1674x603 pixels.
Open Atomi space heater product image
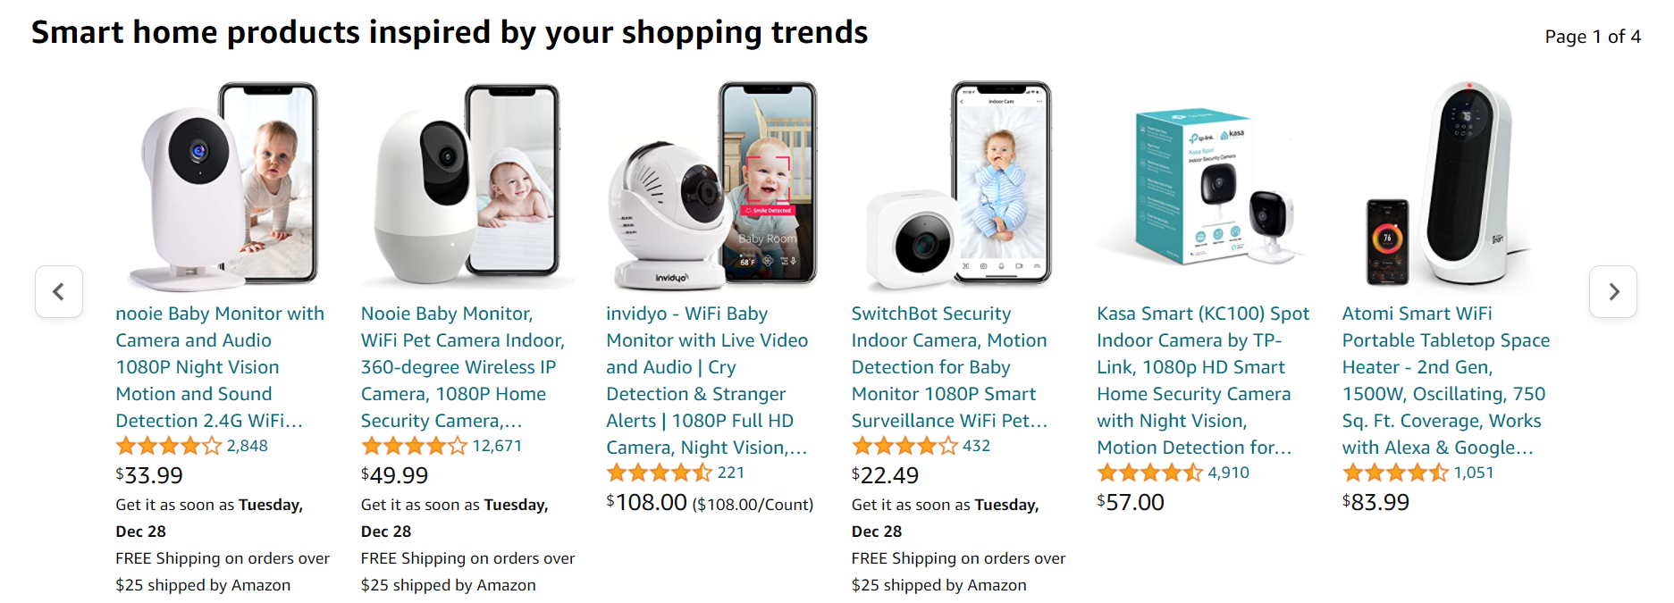point(1449,186)
